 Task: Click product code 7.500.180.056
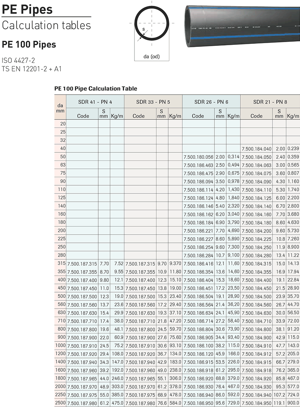[x=198, y=157]
